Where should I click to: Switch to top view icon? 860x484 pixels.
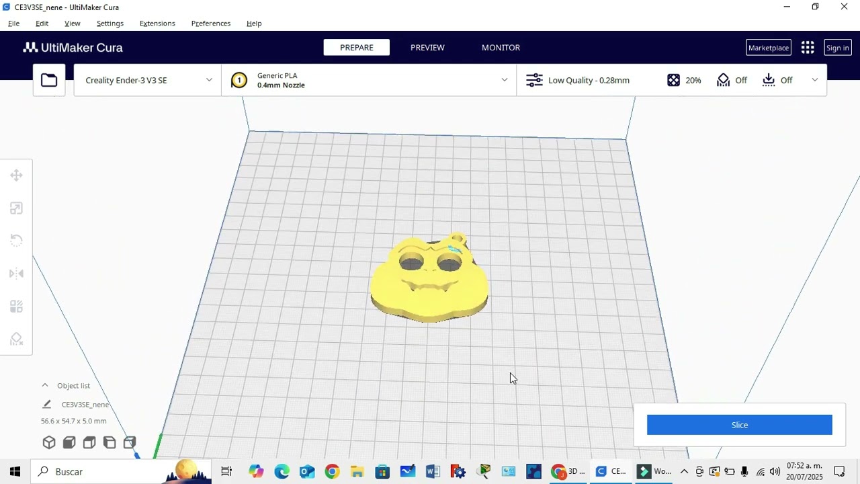click(x=89, y=442)
